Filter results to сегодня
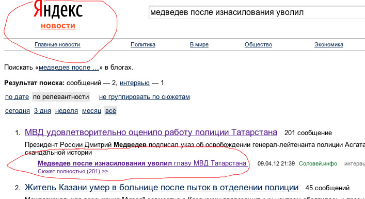The height and width of the screenshot is (199, 365). [18, 111]
